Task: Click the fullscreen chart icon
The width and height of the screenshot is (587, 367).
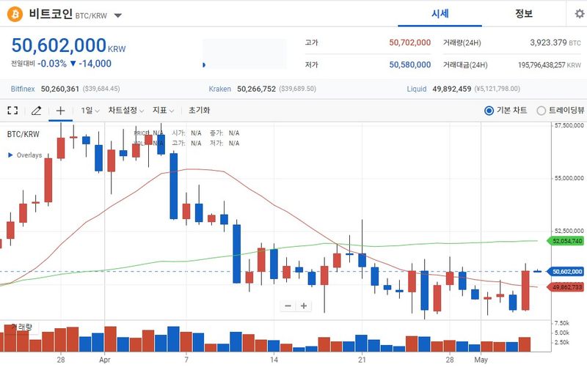Action: [12, 111]
